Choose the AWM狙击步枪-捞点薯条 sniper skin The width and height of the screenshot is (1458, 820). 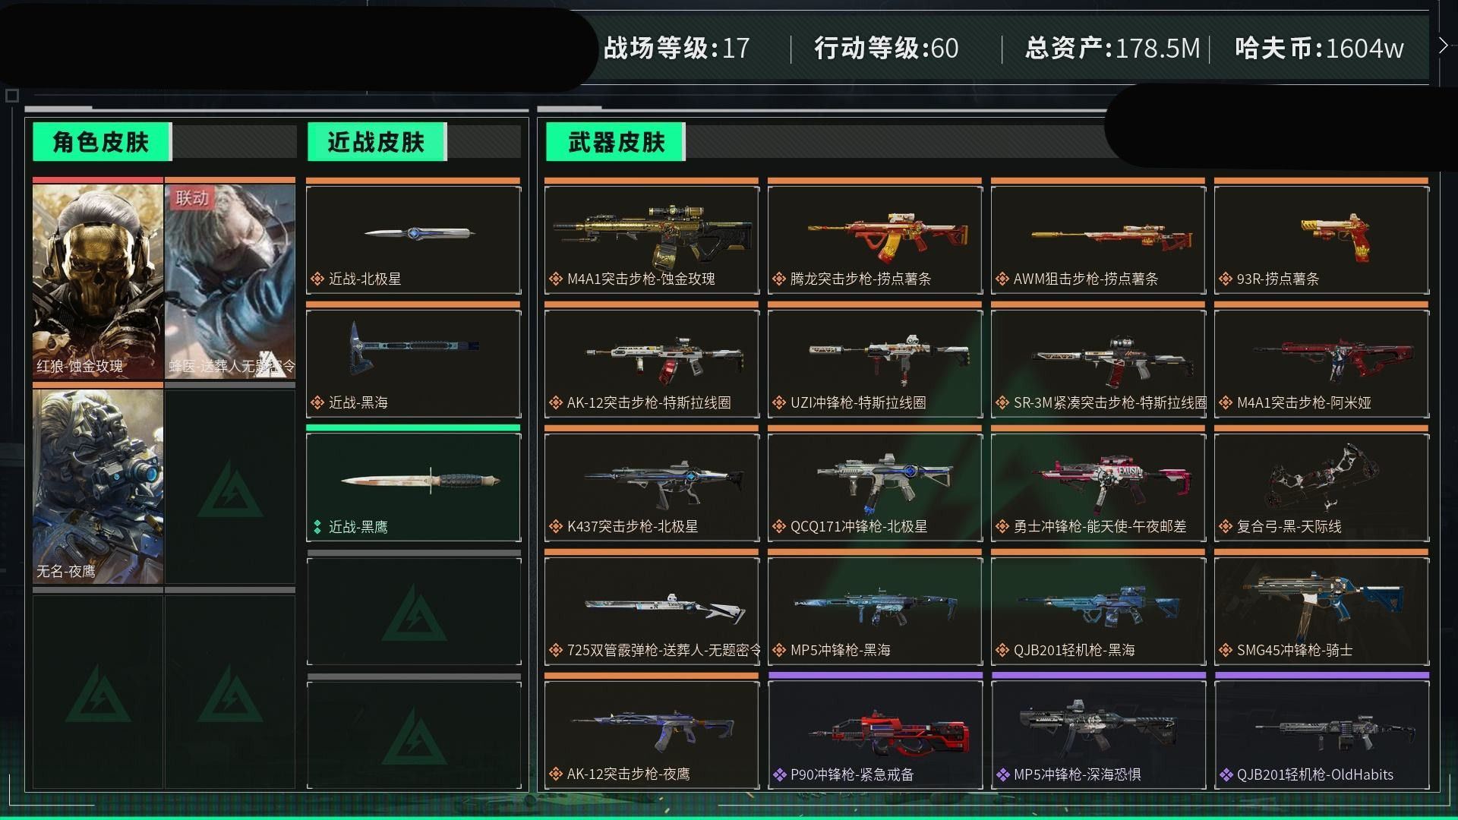tap(1098, 239)
